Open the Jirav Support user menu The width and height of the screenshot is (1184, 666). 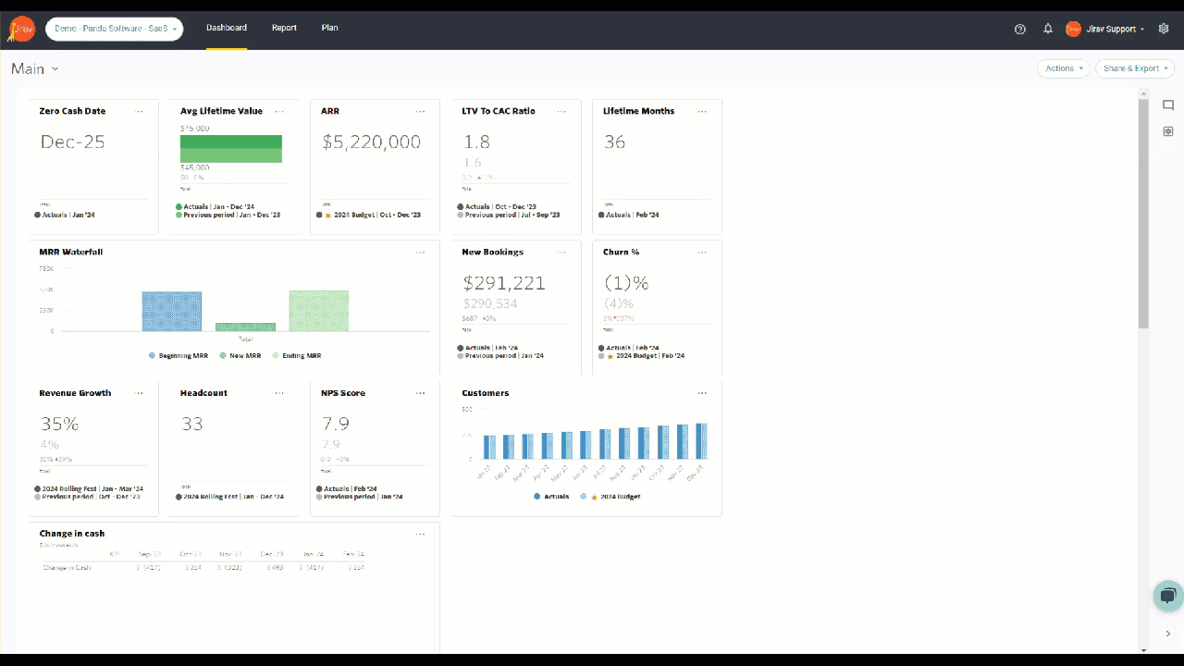tap(1105, 29)
